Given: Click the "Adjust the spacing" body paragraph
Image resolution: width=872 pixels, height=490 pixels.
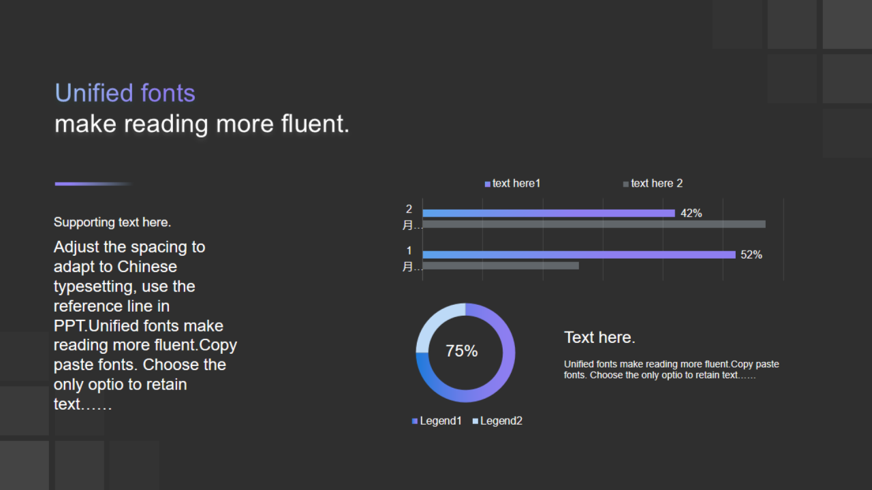Looking at the screenshot, I should click(x=145, y=325).
